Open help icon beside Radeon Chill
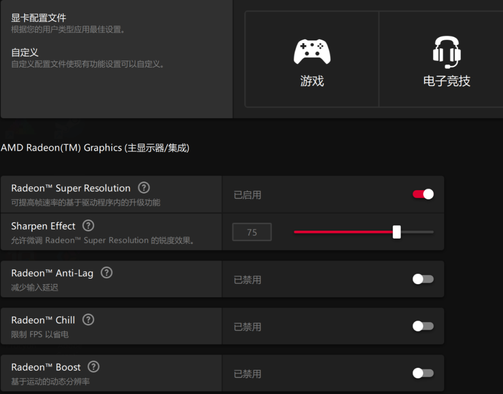The height and width of the screenshot is (394, 503). click(x=88, y=320)
